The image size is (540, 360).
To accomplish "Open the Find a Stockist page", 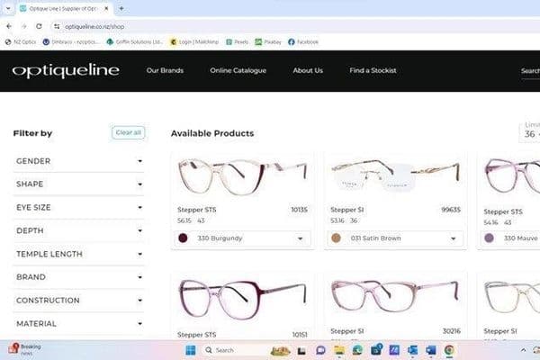I will pos(373,70).
